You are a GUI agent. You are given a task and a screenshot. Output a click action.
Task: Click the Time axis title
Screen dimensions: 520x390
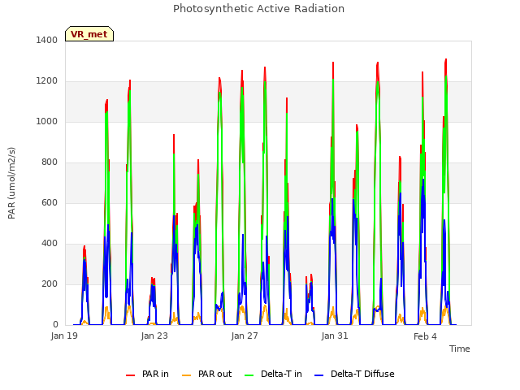tap(460, 349)
